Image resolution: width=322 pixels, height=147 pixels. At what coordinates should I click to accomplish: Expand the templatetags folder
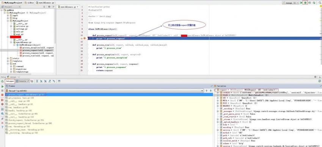click(x=11, y=72)
